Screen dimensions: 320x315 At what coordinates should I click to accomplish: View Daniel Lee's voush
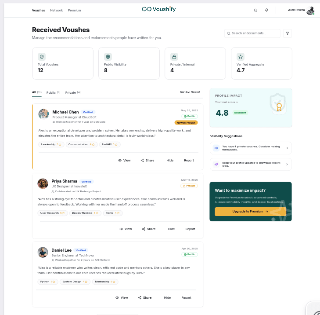[122, 297]
